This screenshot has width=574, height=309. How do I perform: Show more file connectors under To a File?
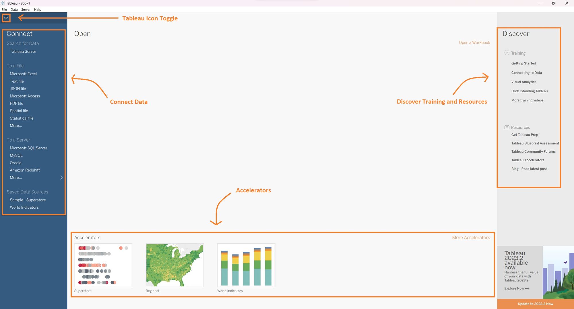click(16, 126)
